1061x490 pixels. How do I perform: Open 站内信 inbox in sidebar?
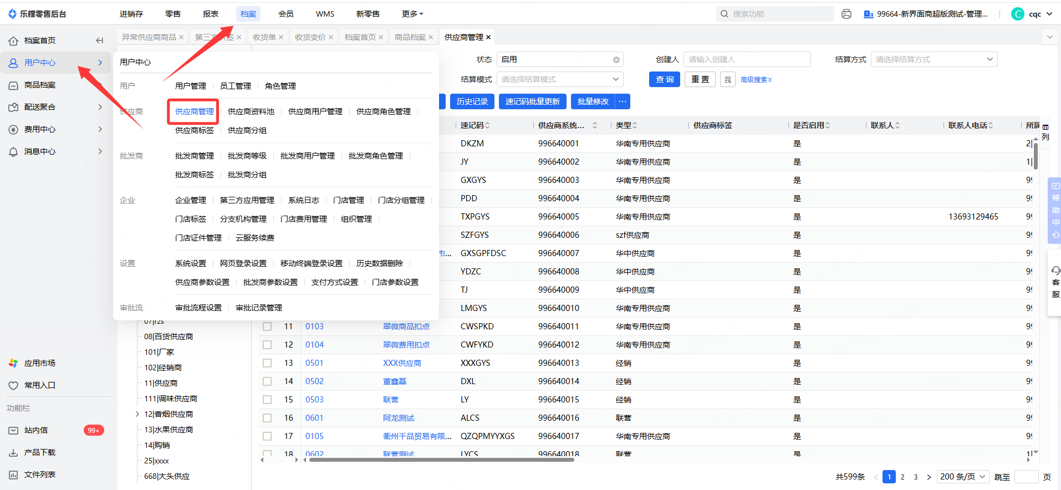pos(36,430)
